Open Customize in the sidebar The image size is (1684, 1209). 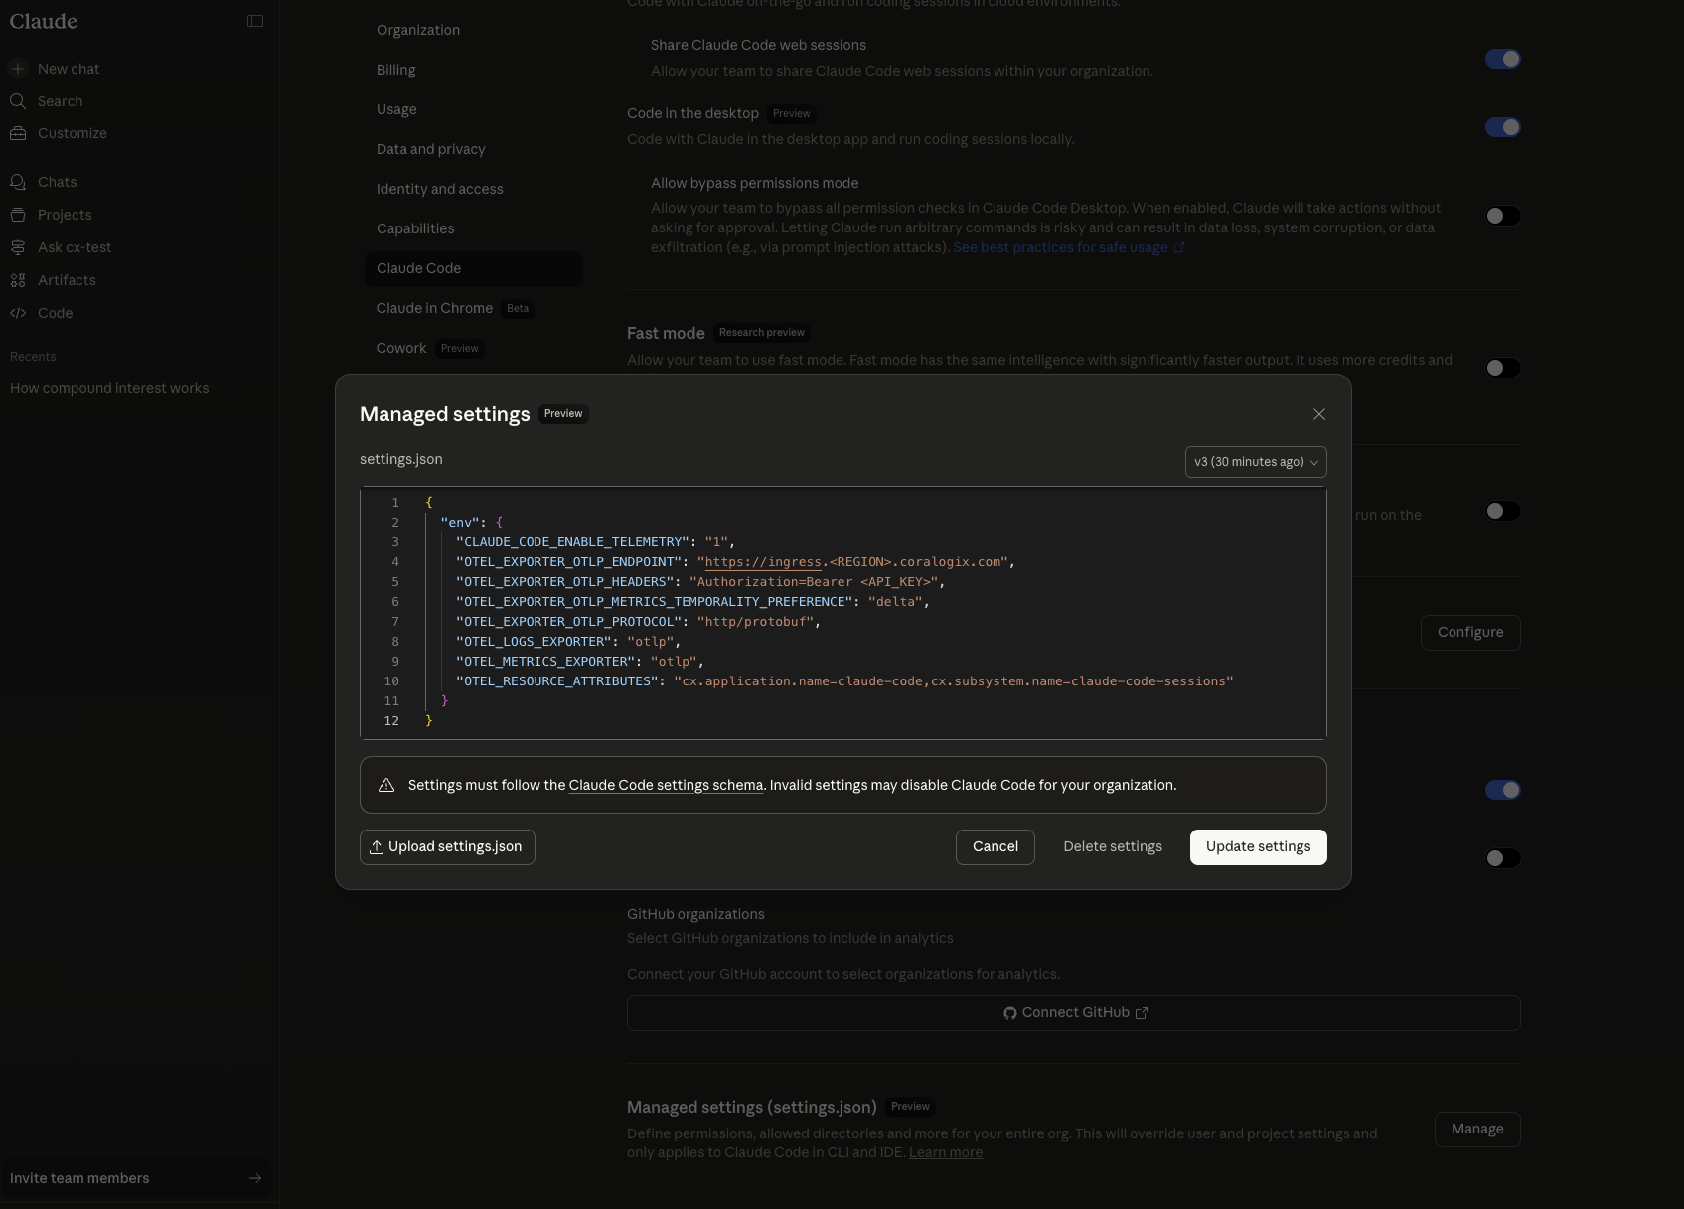tap(72, 133)
